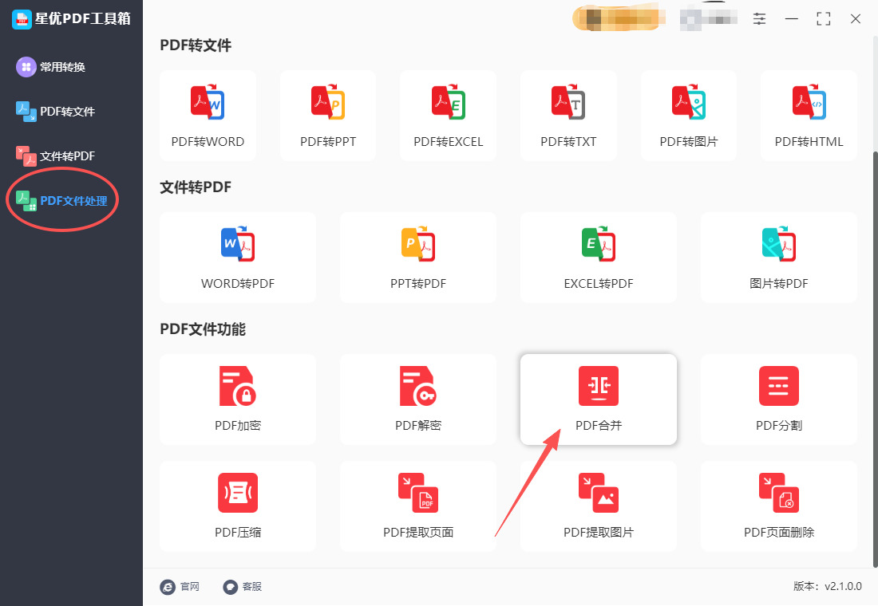Launch the PDF转EXCEL tool
Screen dimensions: 878x606
click(448, 116)
